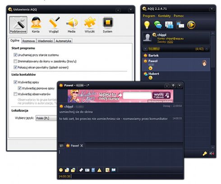Click the send file folder icon in chat toolbar
This screenshot has height=184, width=221.
tap(67, 170)
